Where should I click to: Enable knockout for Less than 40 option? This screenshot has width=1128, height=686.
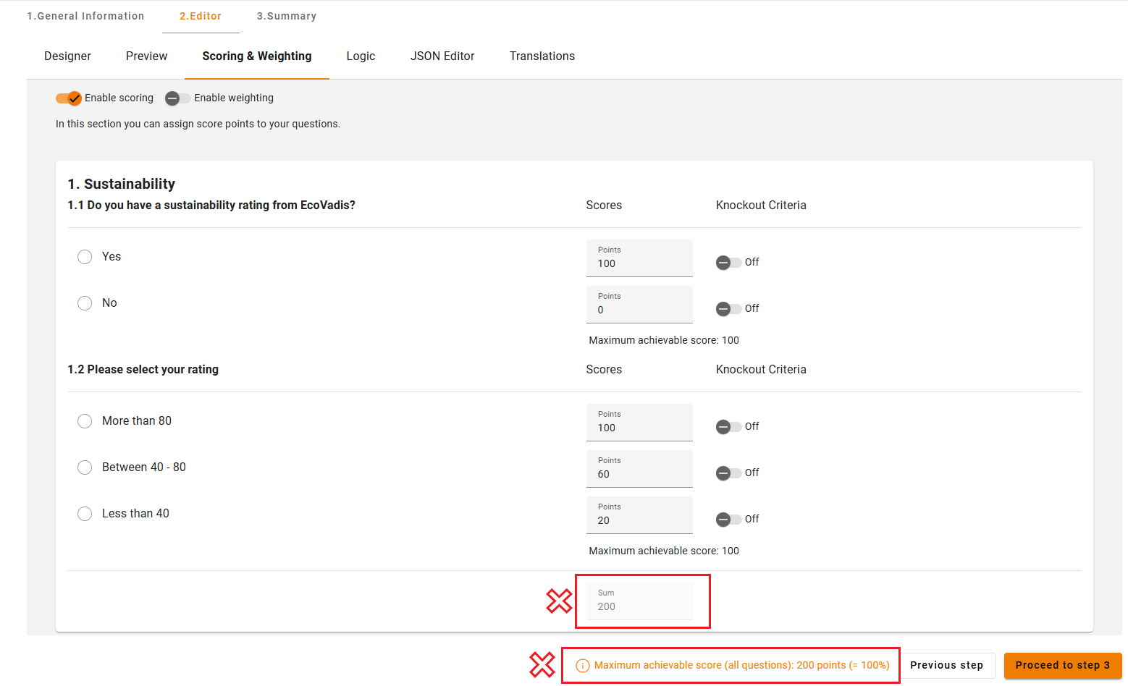point(728,520)
